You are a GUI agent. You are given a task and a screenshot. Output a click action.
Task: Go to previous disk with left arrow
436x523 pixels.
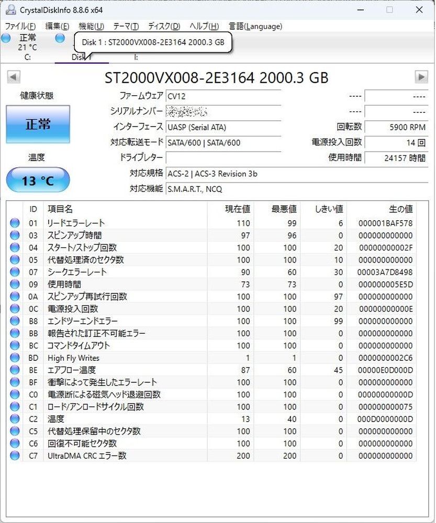pos(14,77)
